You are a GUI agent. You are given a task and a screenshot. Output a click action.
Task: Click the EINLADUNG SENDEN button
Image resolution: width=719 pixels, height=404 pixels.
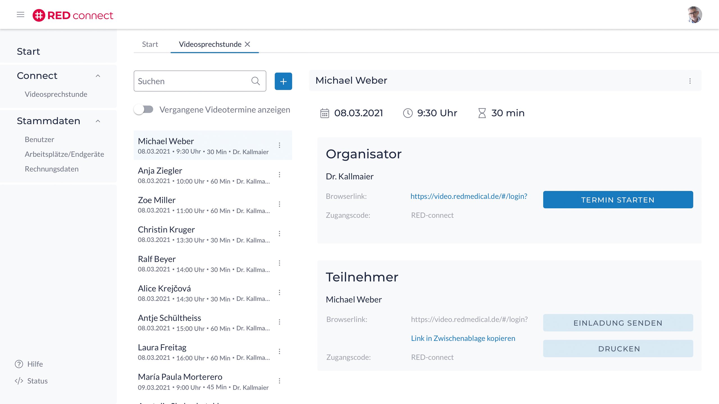pyautogui.click(x=618, y=323)
